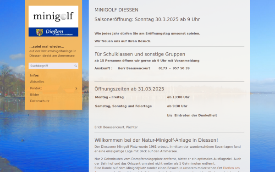Click the ab 9:30 Uhr time
Image resolution: width=275 pixels, height=172 pixels.
point(177,106)
